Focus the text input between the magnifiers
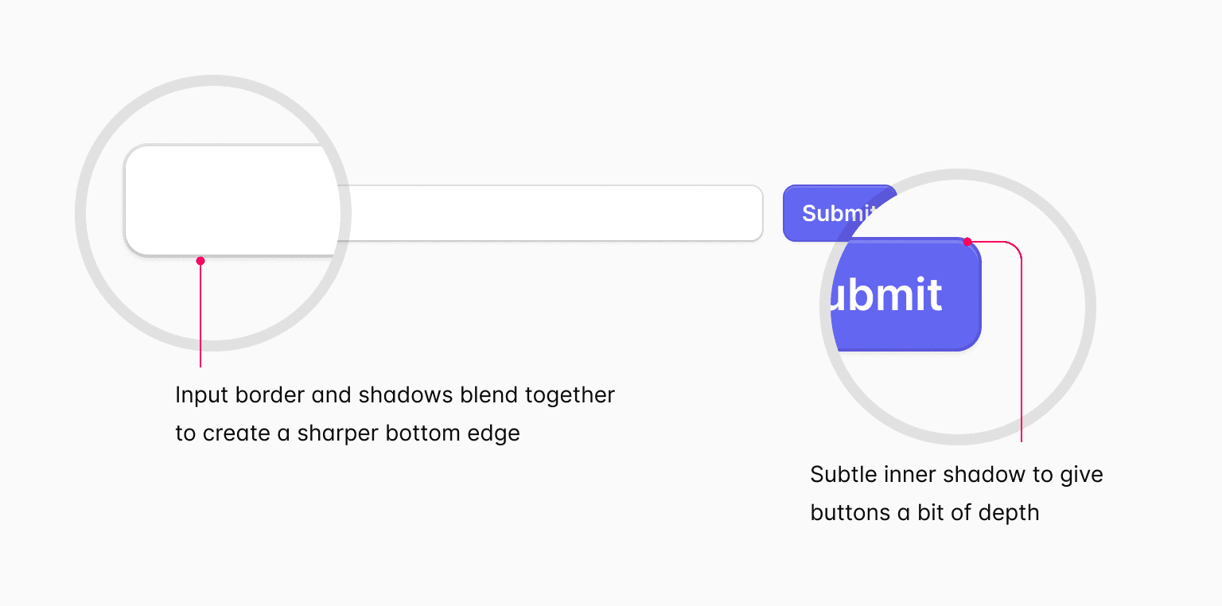This screenshot has height=606, width=1222. (x=549, y=213)
